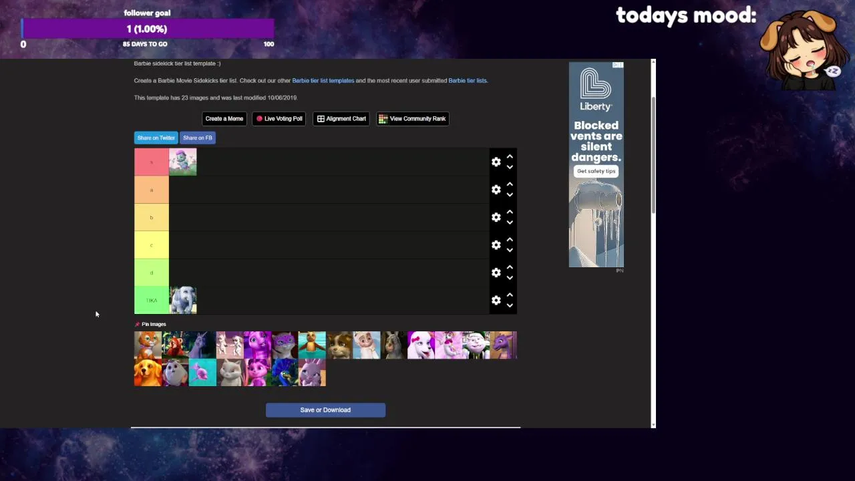This screenshot has height=481, width=855.
Task: Pick the bird on teal water thumbnail
Action: click(x=312, y=345)
